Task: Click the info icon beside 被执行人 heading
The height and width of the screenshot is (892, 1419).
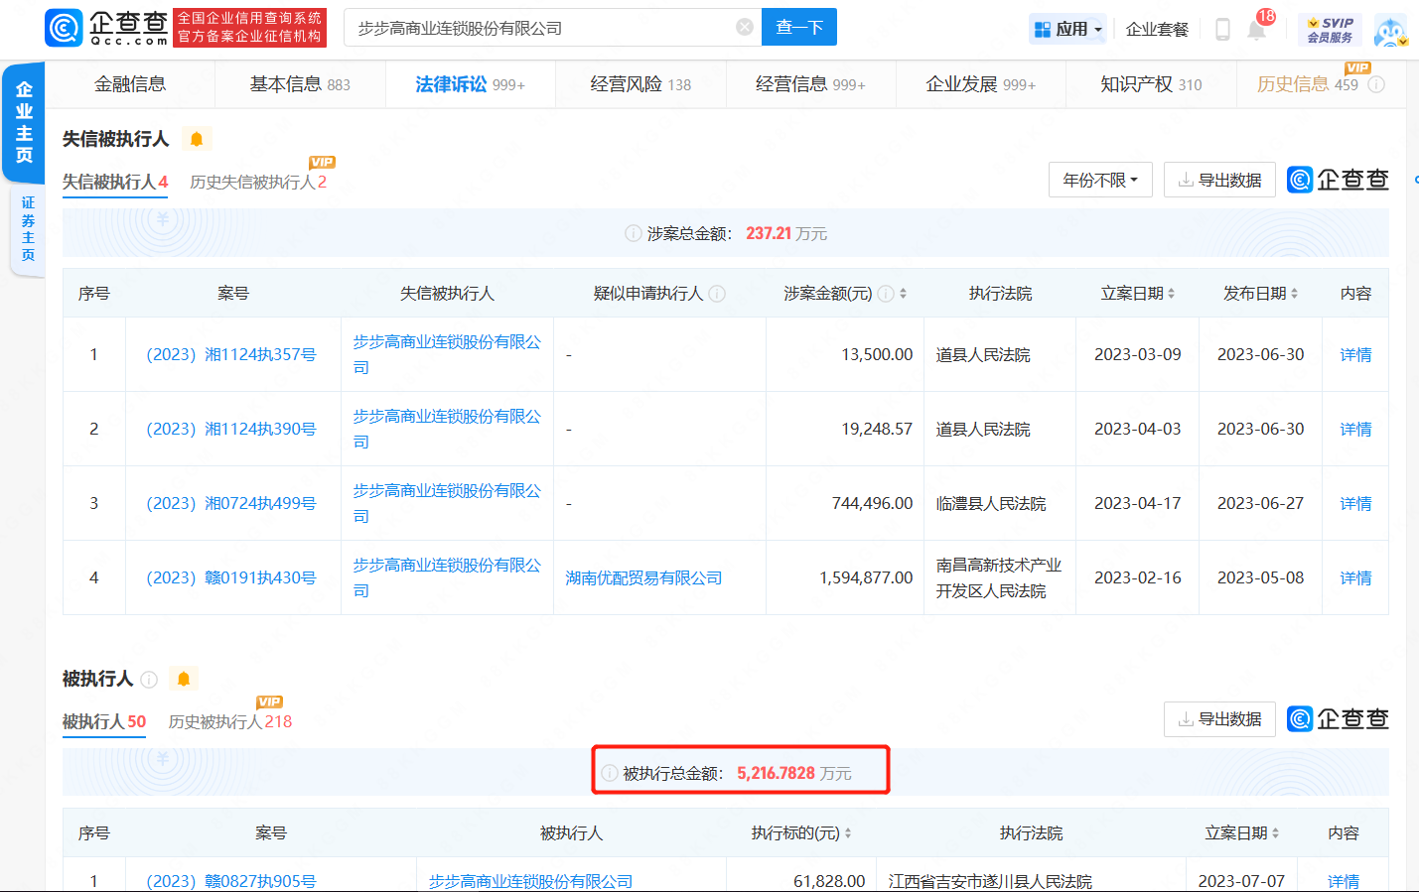Action: [x=149, y=679]
